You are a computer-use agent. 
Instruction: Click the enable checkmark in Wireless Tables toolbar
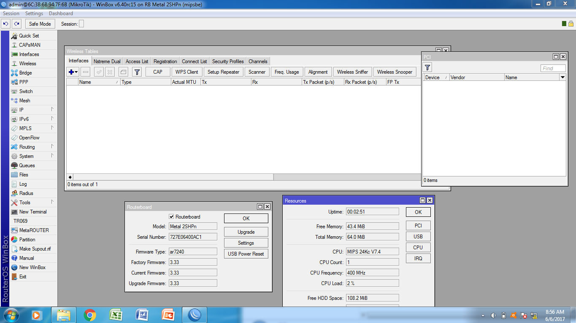coord(99,72)
